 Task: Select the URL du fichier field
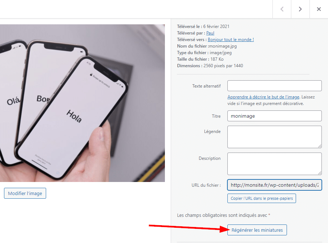274,185
